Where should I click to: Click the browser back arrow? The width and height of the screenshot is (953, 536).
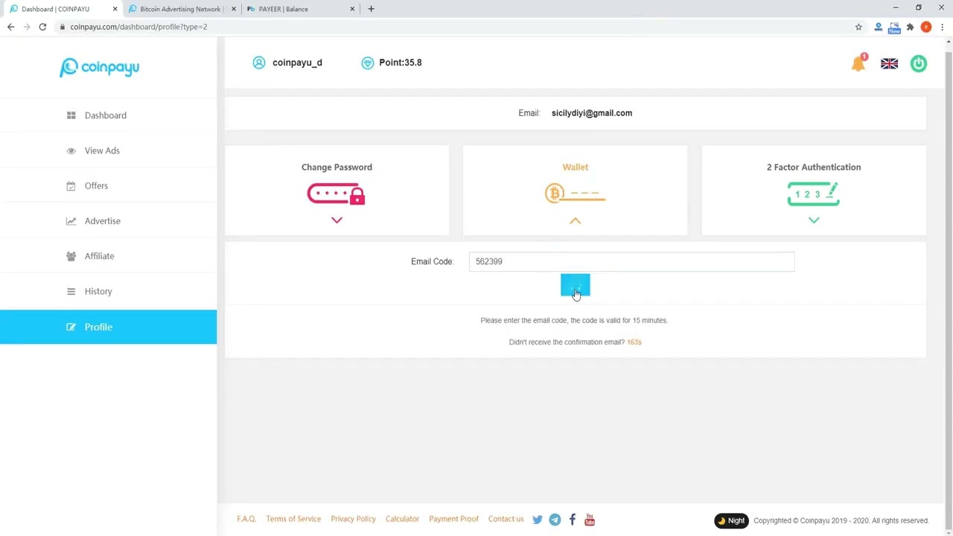[10, 27]
